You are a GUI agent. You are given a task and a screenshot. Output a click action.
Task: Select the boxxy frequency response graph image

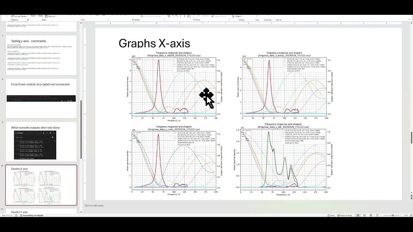(285, 86)
